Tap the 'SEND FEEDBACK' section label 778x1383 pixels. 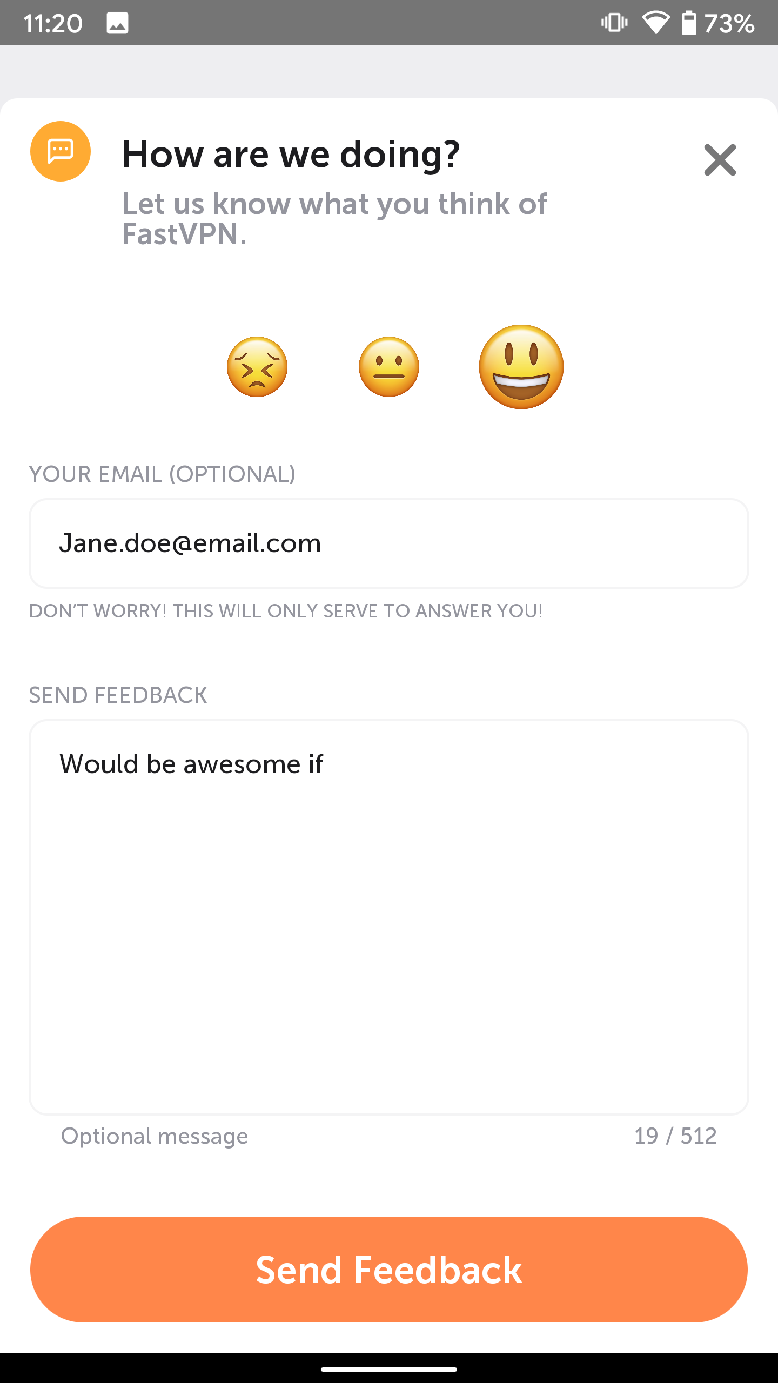(118, 695)
